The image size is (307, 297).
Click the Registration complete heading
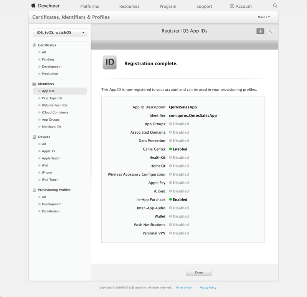(x=151, y=63)
